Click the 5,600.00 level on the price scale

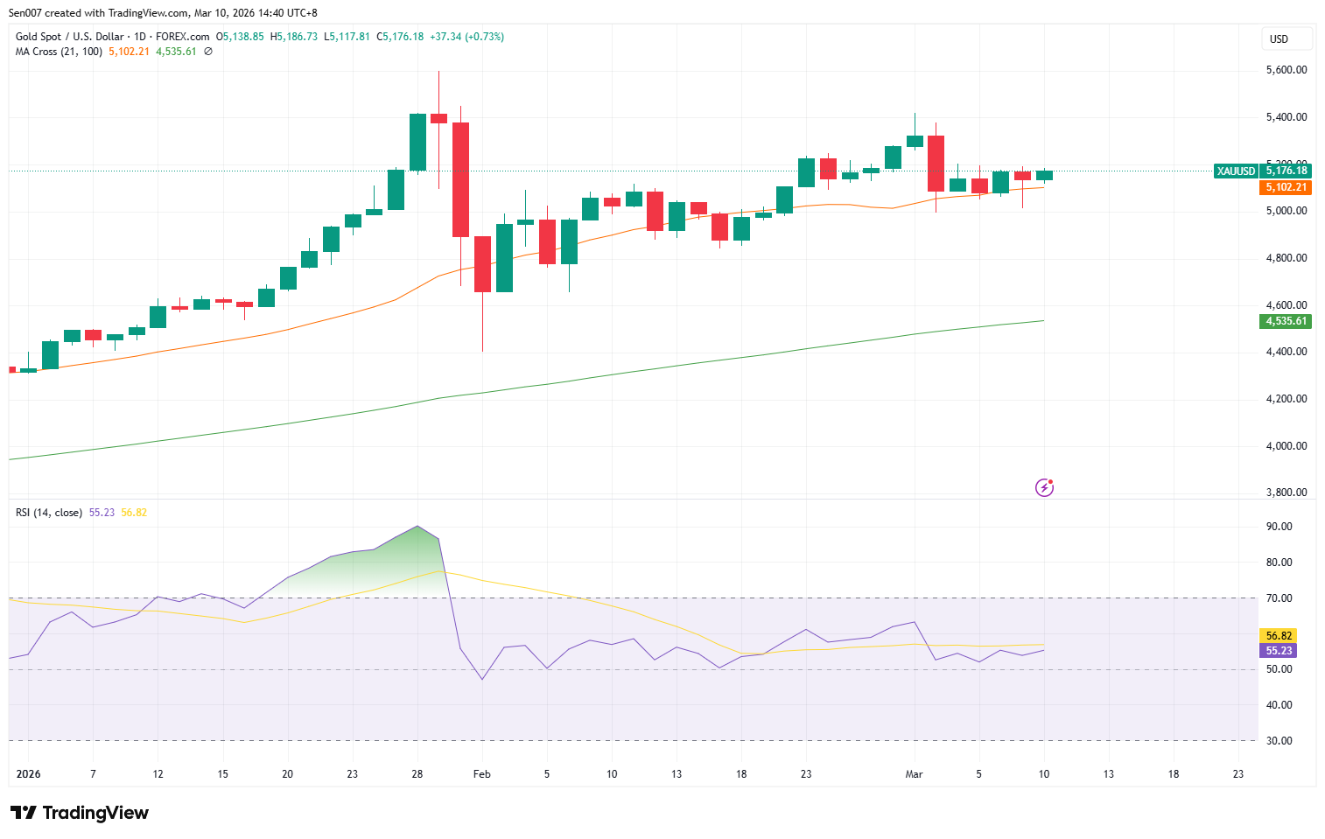click(x=1286, y=70)
